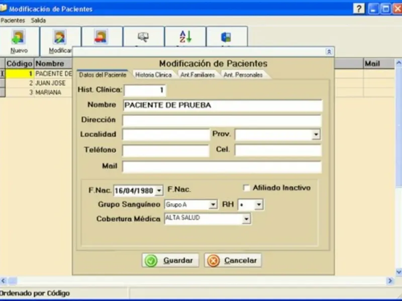402x301 pixels.
Task: Click the Modificar patient toolbar icon
Action: point(59,37)
